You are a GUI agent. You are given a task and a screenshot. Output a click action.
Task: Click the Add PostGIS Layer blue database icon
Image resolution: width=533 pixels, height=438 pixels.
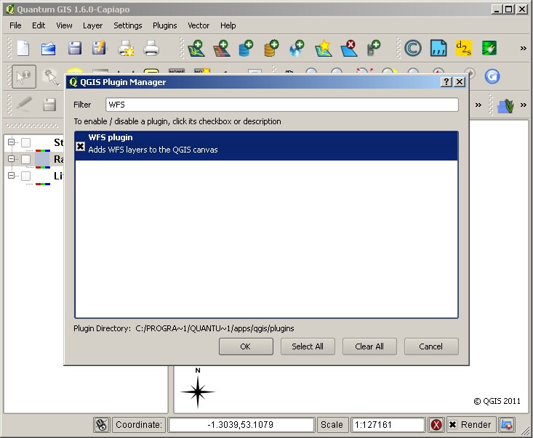point(247,48)
